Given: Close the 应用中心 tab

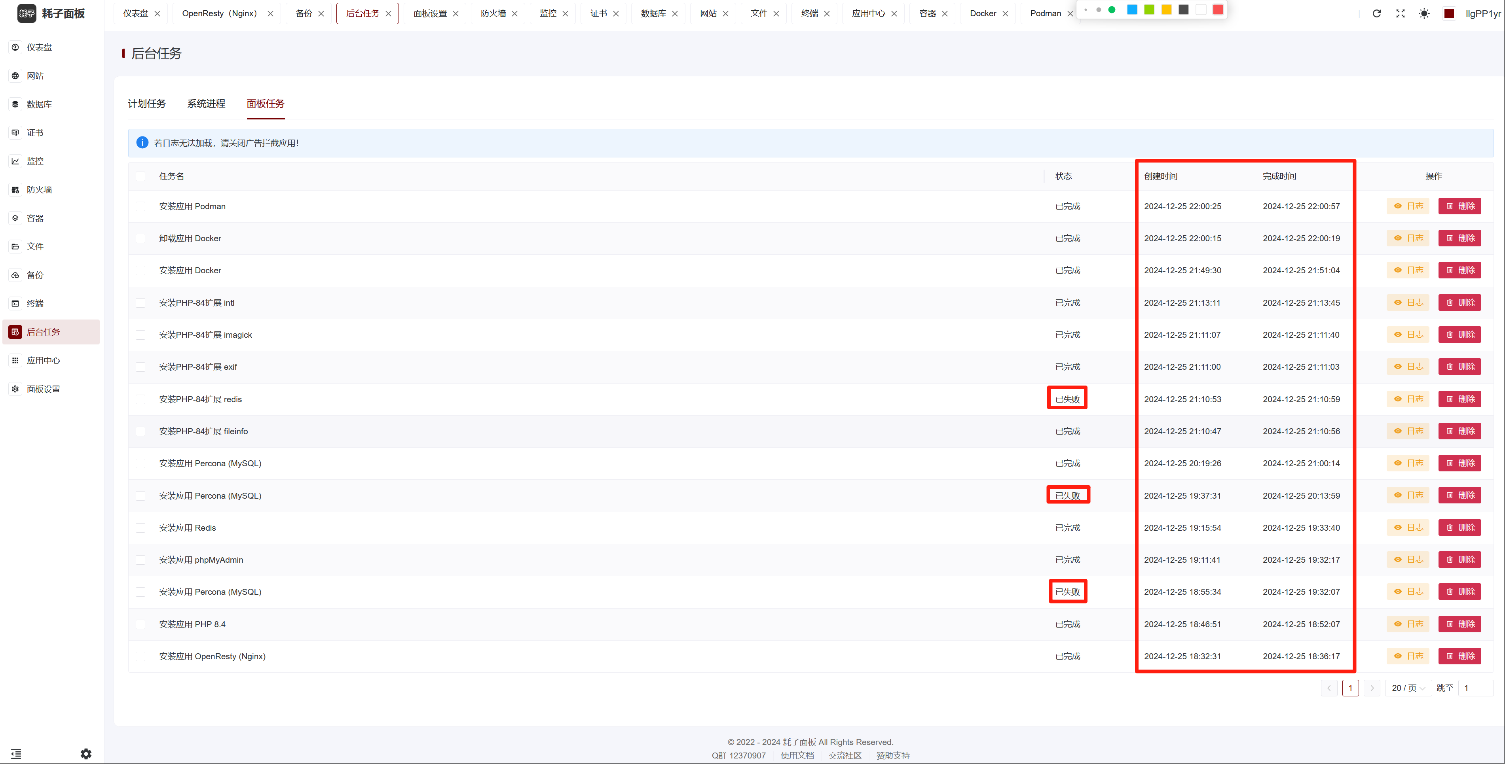Looking at the screenshot, I should point(894,13).
